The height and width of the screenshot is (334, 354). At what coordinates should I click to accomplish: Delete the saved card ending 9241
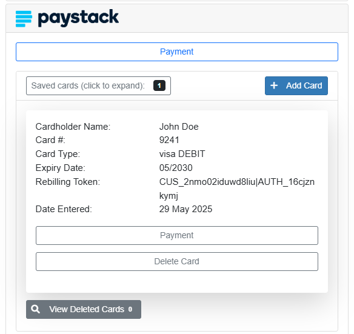[x=177, y=261]
